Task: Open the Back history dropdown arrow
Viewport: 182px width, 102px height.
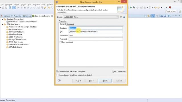Action: point(161,8)
